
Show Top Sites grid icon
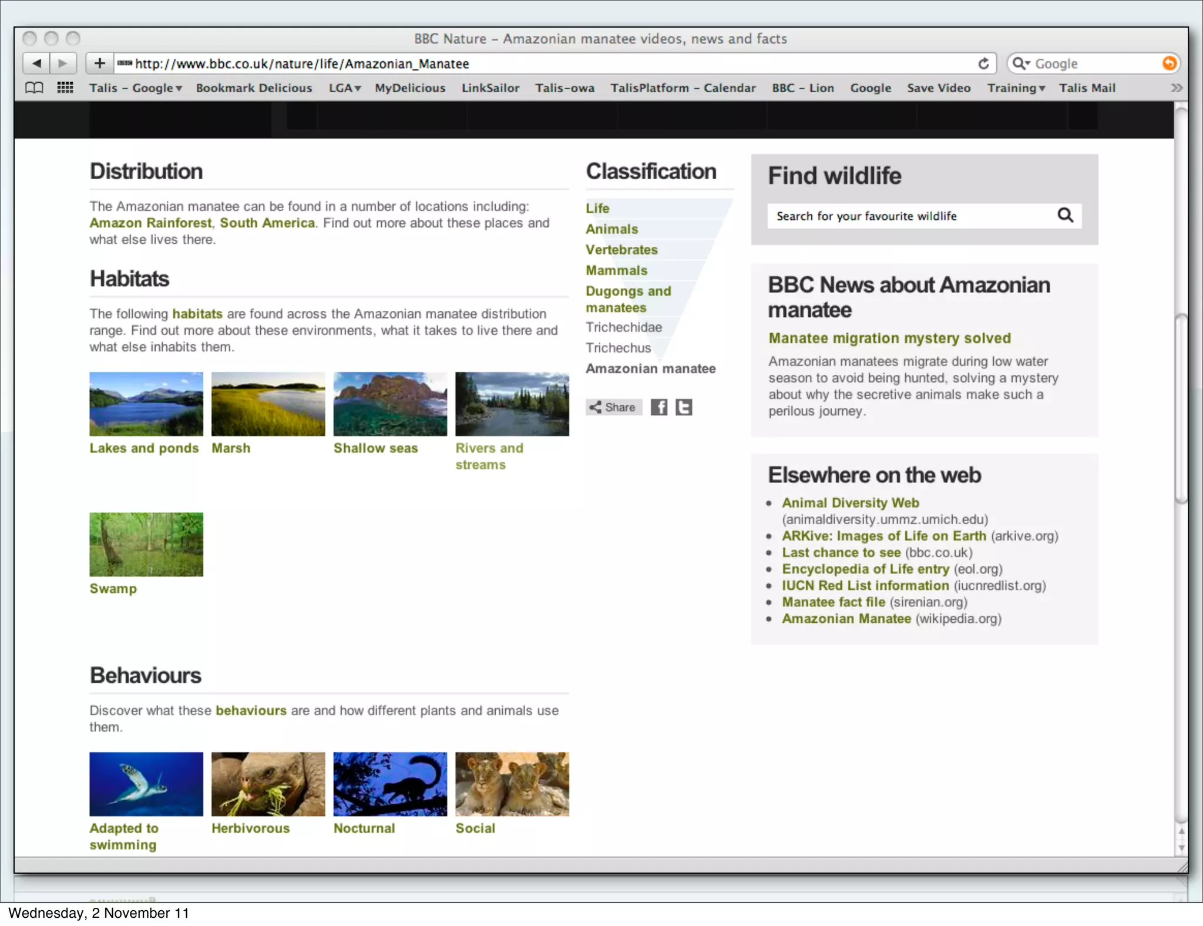coord(65,88)
